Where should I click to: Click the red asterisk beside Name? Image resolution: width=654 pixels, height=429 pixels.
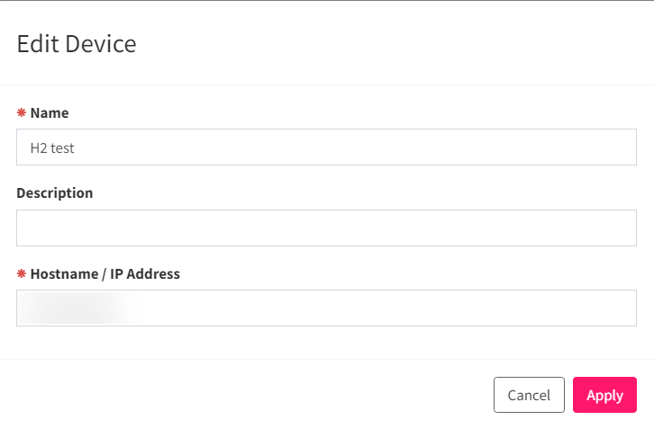coord(21,113)
